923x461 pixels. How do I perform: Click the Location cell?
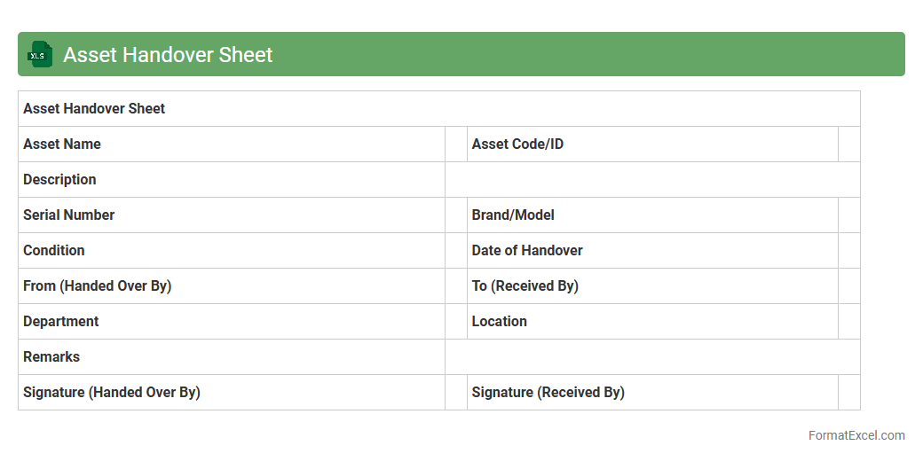652,322
